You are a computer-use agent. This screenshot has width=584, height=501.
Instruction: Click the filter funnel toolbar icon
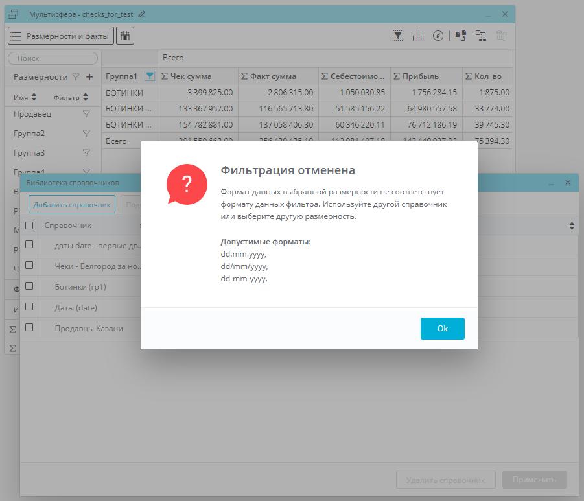tap(398, 36)
